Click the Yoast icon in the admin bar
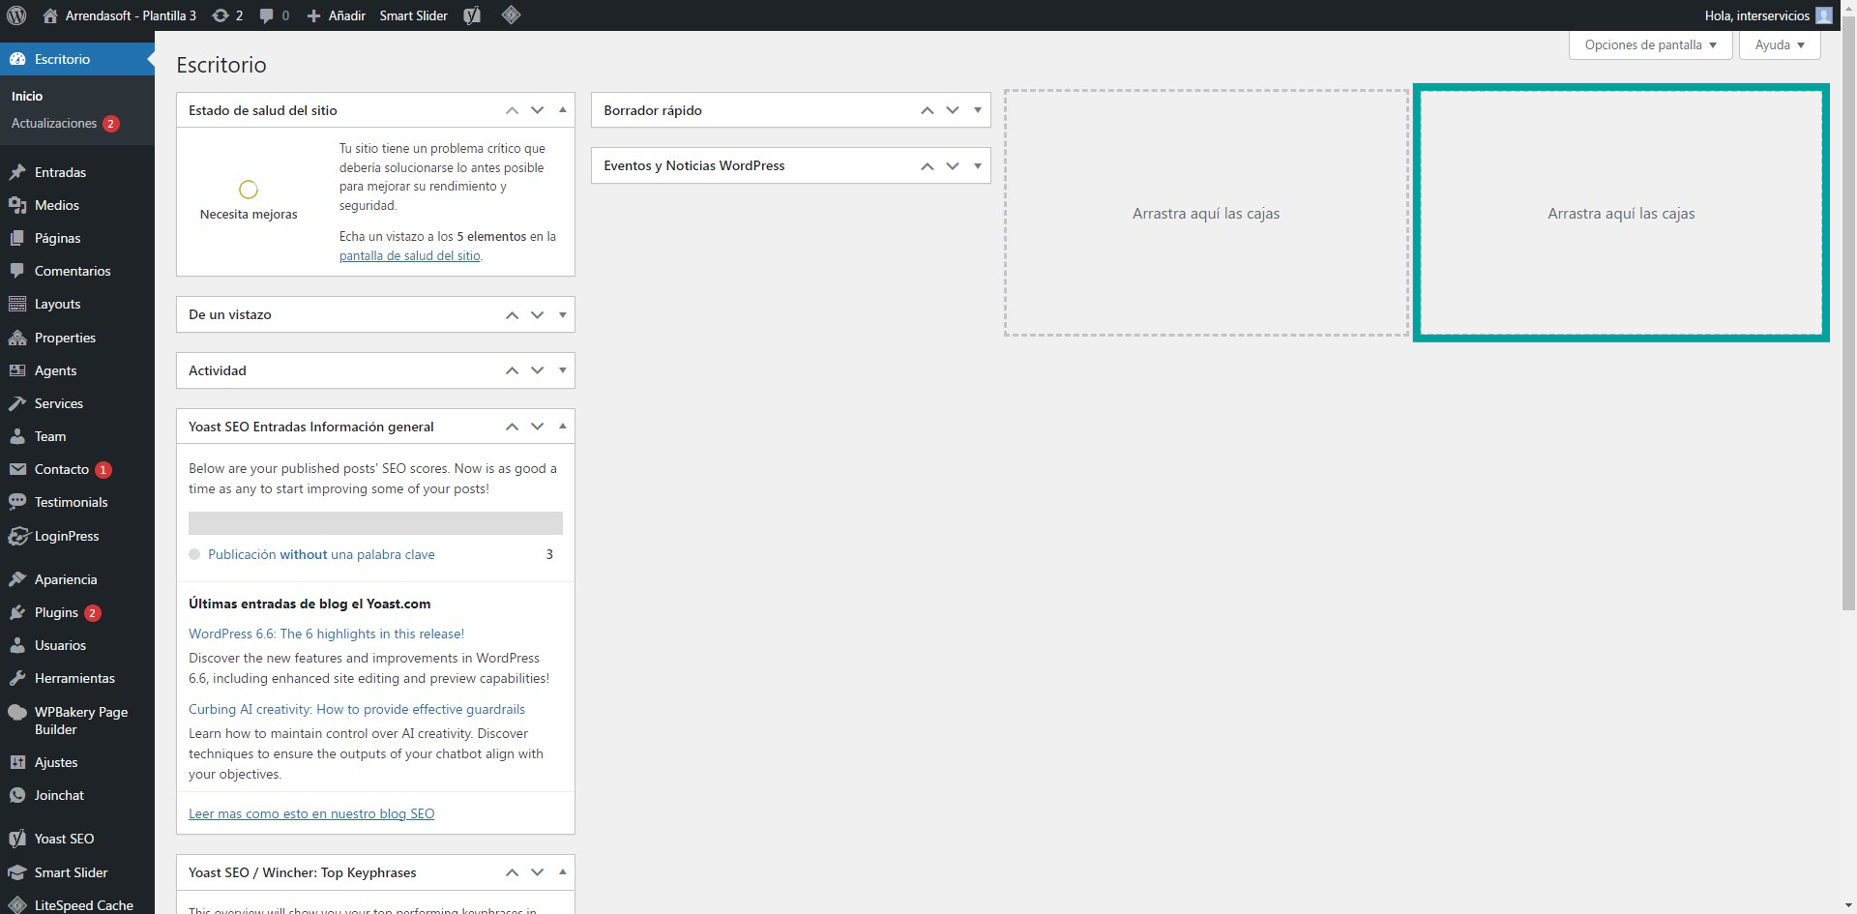Screen dimensions: 1857x914 point(472,15)
